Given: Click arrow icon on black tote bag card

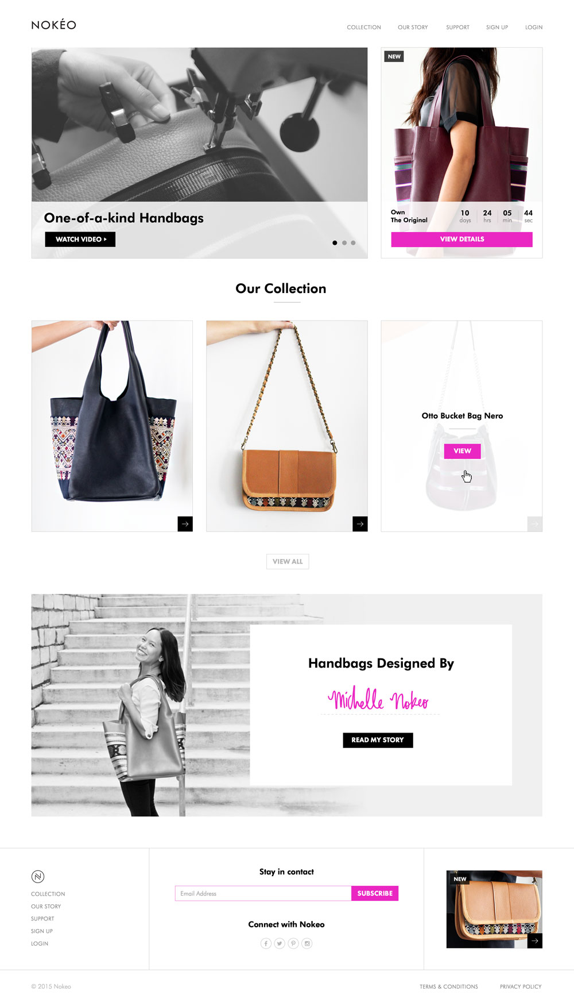Looking at the screenshot, I should (x=185, y=524).
